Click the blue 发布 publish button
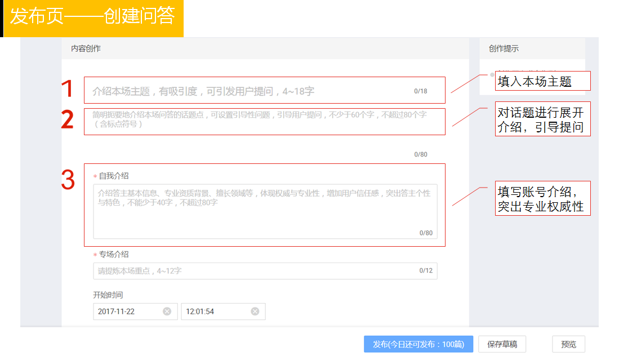 click(x=418, y=344)
